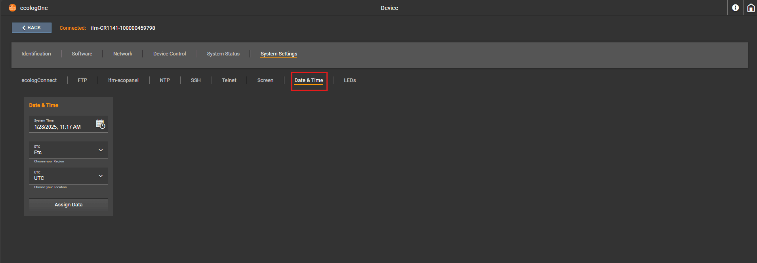Click the Assign Data button

(69, 205)
